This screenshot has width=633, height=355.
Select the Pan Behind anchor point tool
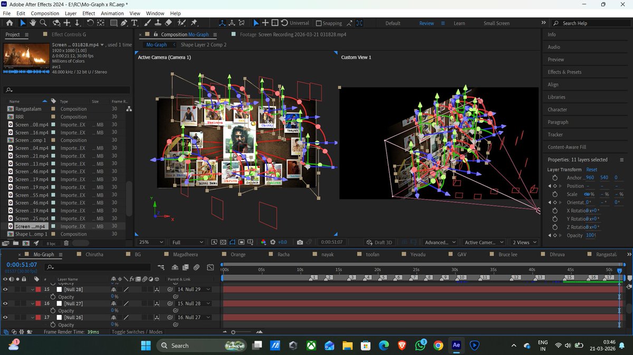click(x=100, y=23)
